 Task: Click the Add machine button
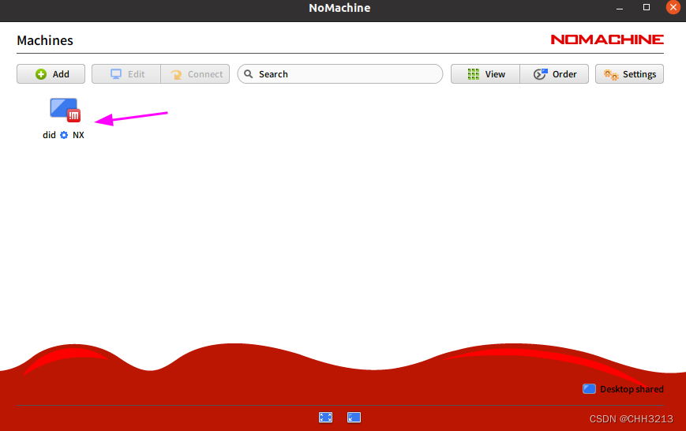(x=51, y=74)
